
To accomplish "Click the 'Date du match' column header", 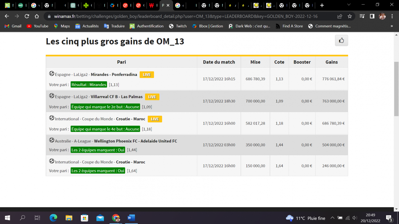I will pyautogui.click(x=219, y=62).
